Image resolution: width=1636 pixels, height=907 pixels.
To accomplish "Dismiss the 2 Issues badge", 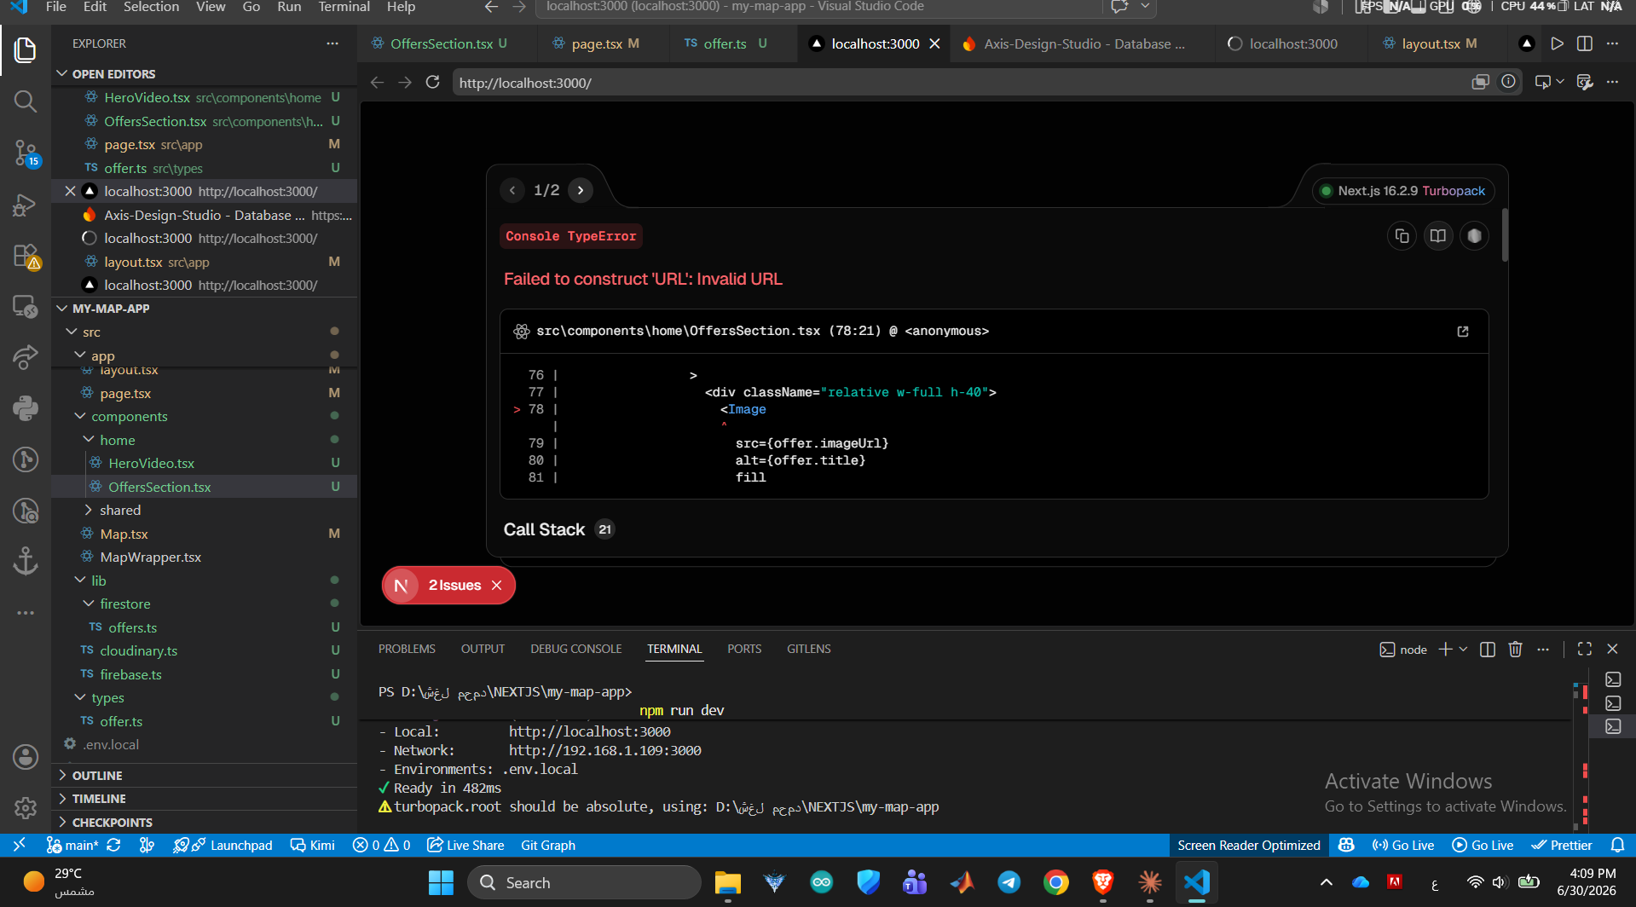I will (497, 586).
